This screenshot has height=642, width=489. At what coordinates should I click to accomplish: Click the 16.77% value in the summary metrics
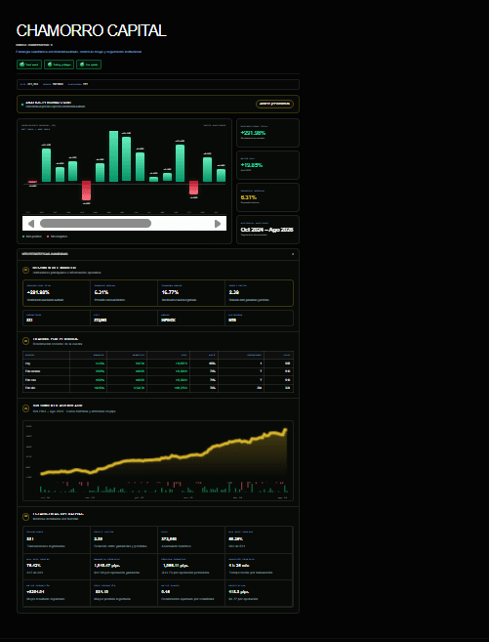(170, 292)
